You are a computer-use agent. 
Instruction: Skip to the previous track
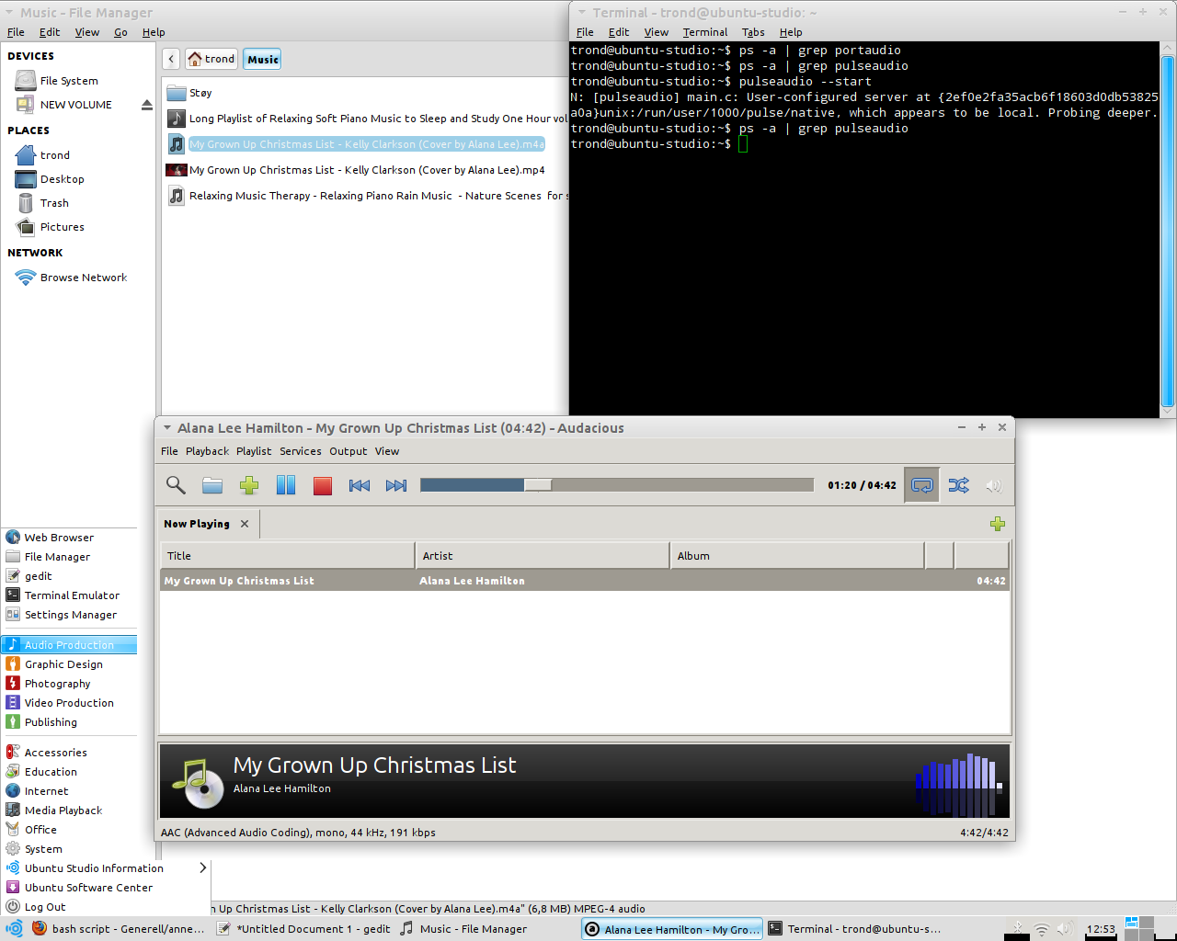(360, 485)
